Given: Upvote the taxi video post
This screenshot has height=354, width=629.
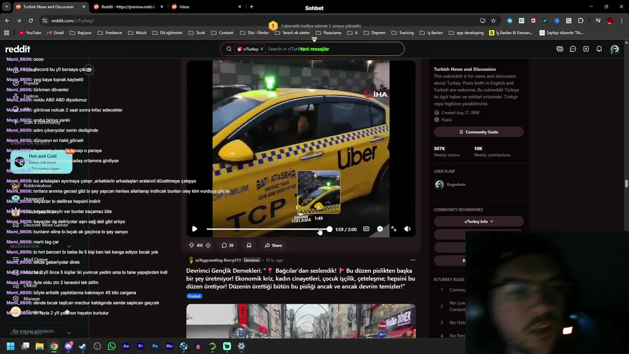Looking at the screenshot, I should click(x=192, y=245).
